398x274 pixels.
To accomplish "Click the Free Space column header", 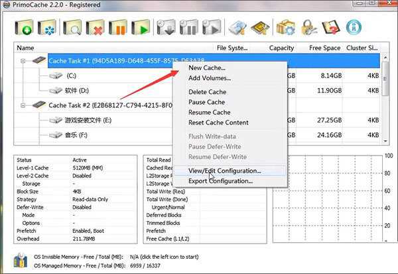I will point(324,48).
